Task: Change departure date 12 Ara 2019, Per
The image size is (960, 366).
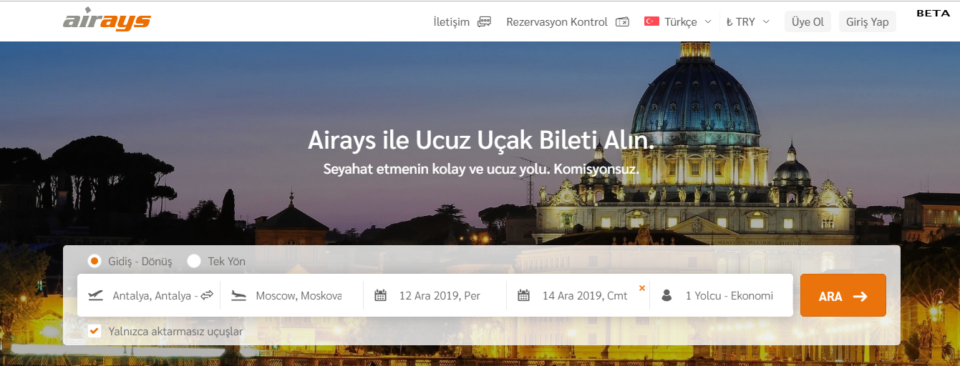Action: coord(435,295)
